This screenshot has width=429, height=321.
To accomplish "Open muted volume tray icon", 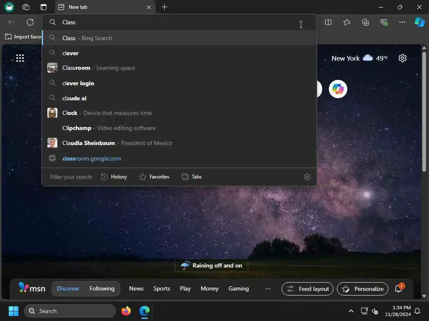I will coord(375,311).
